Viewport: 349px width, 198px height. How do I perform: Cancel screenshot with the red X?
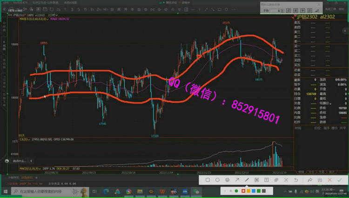[x=329, y=180]
